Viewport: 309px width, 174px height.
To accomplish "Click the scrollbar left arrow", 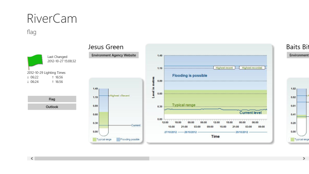I will click(31, 159).
